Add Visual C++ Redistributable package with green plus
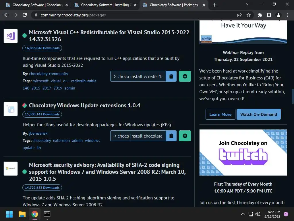The height and width of the screenshot is (221, 294). point(185,76)
